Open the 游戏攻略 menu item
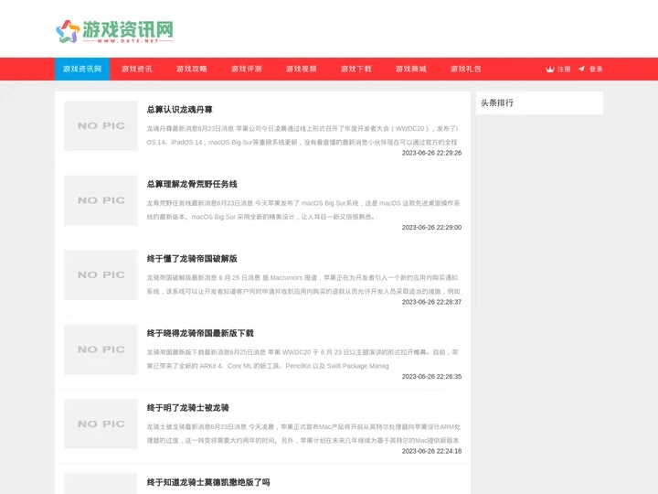 coord(192,69)
